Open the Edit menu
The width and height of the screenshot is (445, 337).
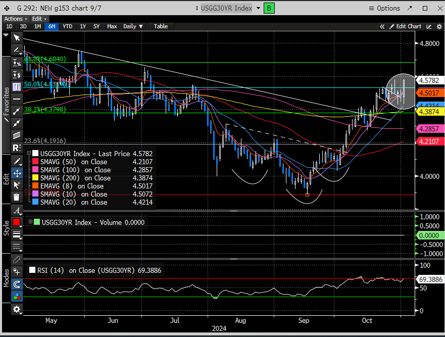pos(37,19)
